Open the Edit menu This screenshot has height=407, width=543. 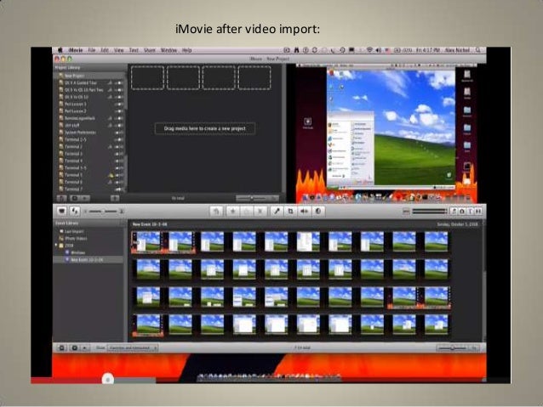pos(105,50)
